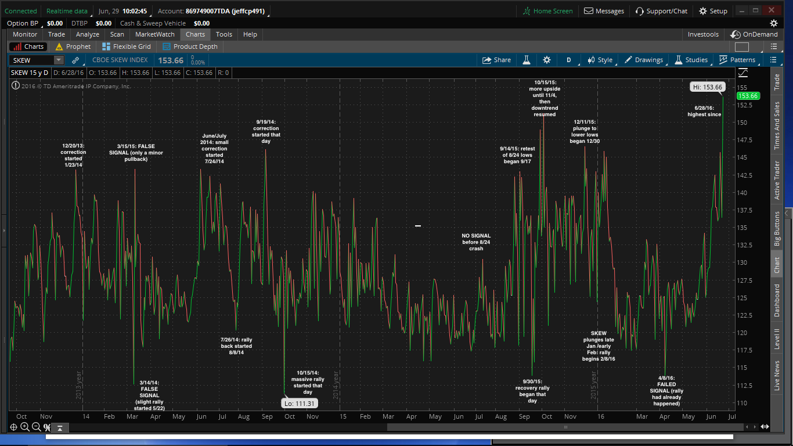The height and width of the screenshot is (446, 793).
Task: Switch to the MarketWatch tab
Action: point(154,34)
